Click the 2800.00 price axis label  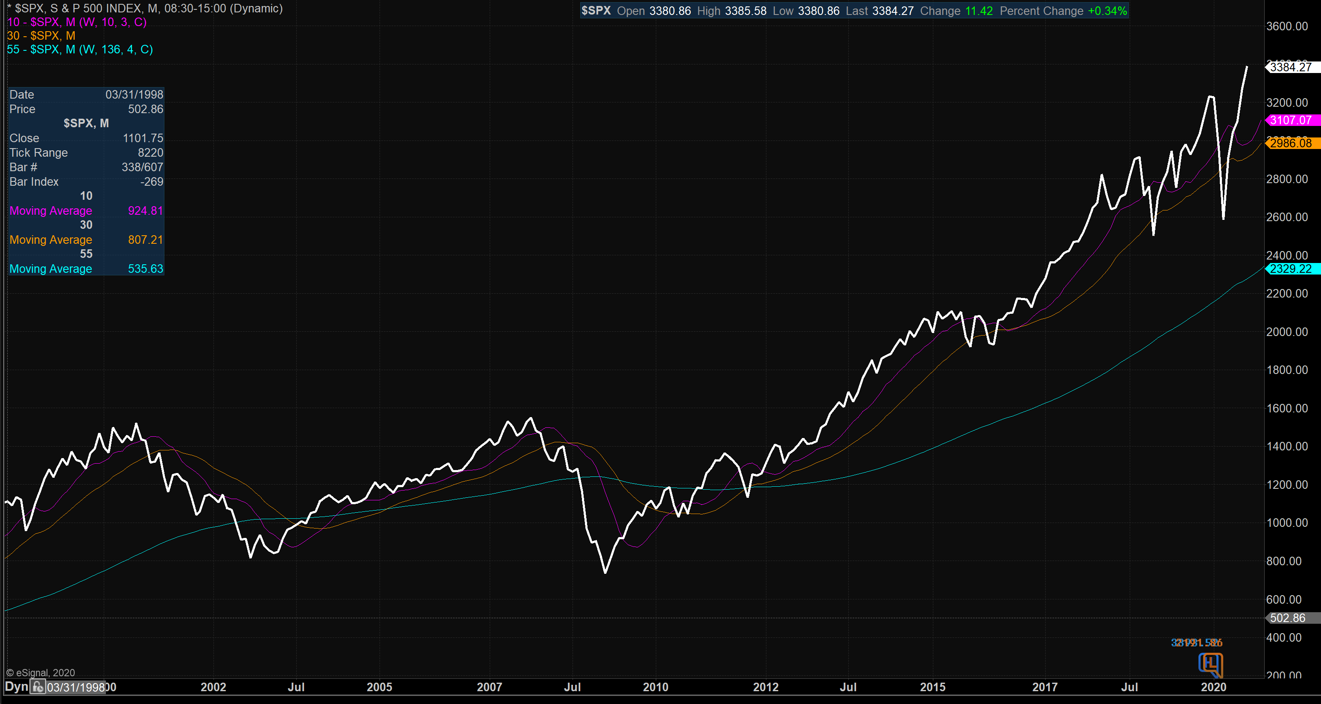[x=1287, y=179]
